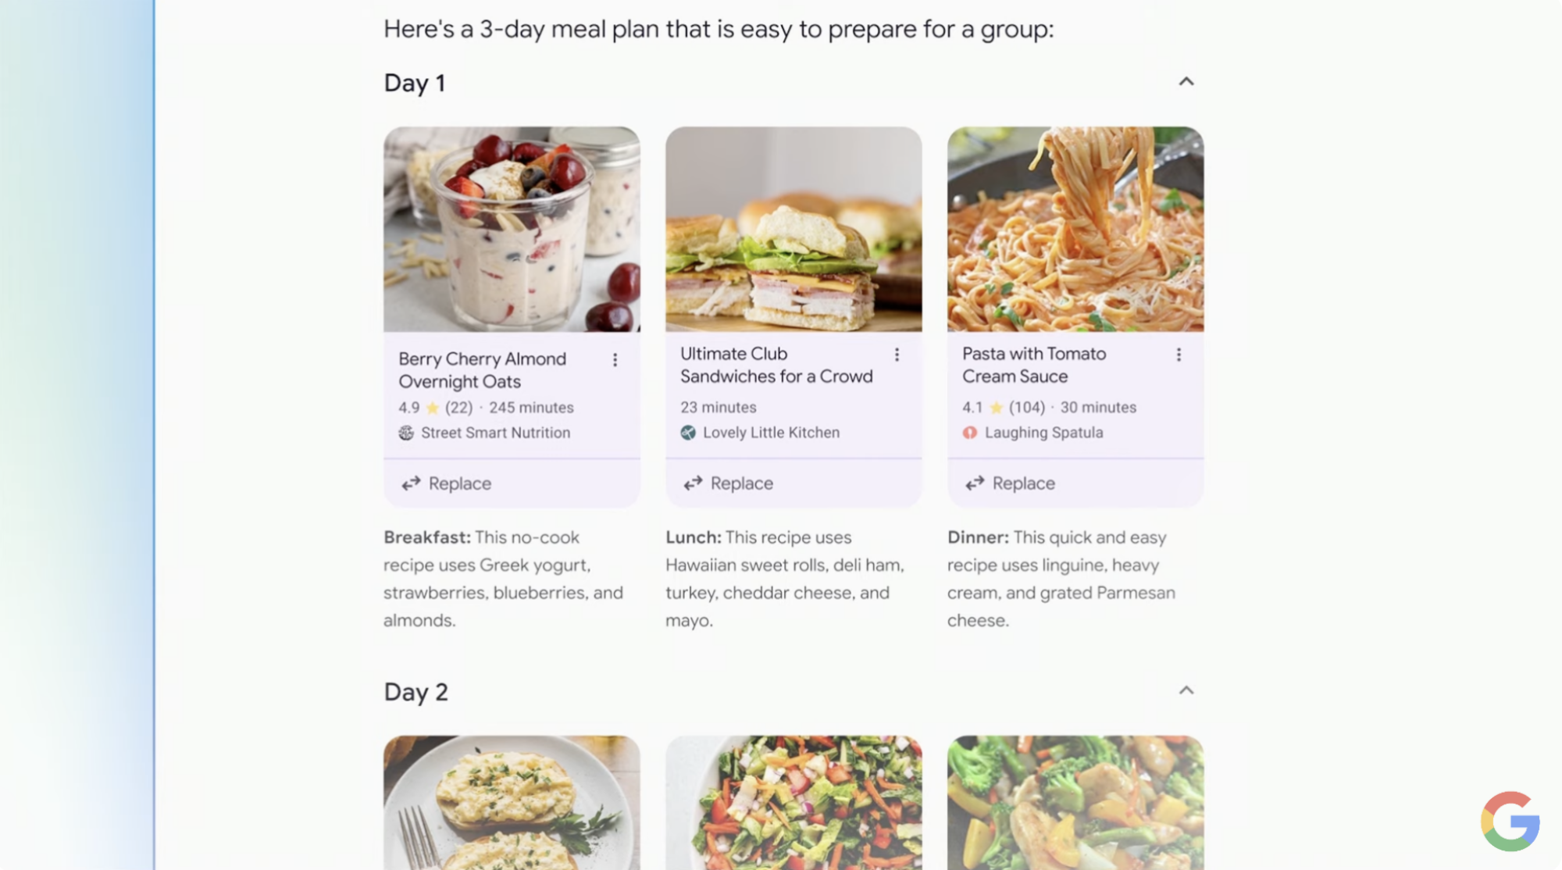This screenshot has width=1562, height=870.
Task: Open the three-dot menu on Ultimate Club Sandwiches
Action: point(897,354)
